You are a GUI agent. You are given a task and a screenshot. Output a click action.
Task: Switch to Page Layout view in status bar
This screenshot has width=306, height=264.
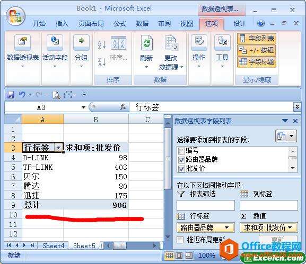click(x=179, y=256)
